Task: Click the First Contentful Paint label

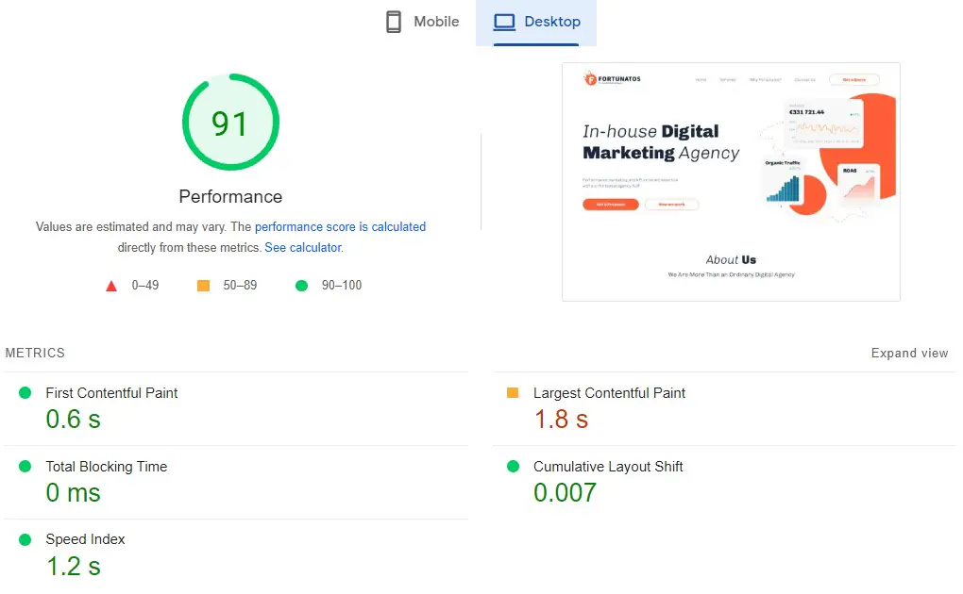Action: tap(111, 393)
